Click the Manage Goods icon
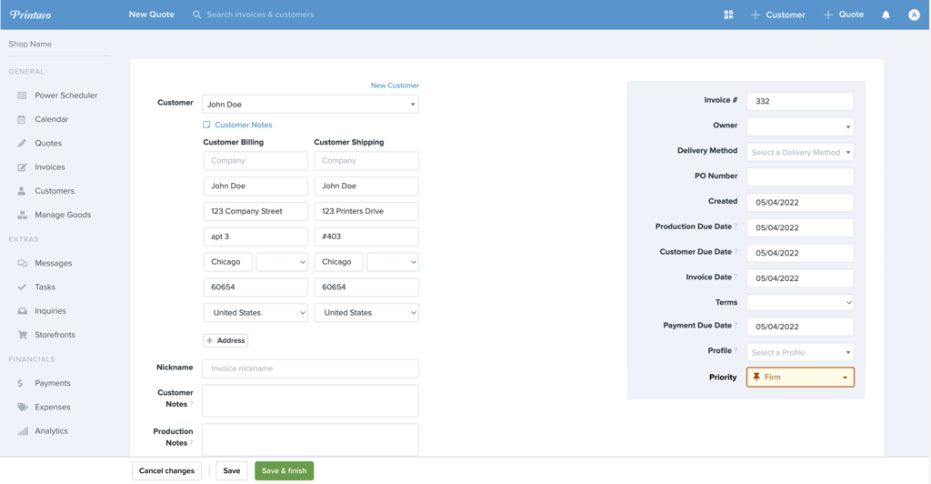 pyautogui.click(x=22, y=215)
